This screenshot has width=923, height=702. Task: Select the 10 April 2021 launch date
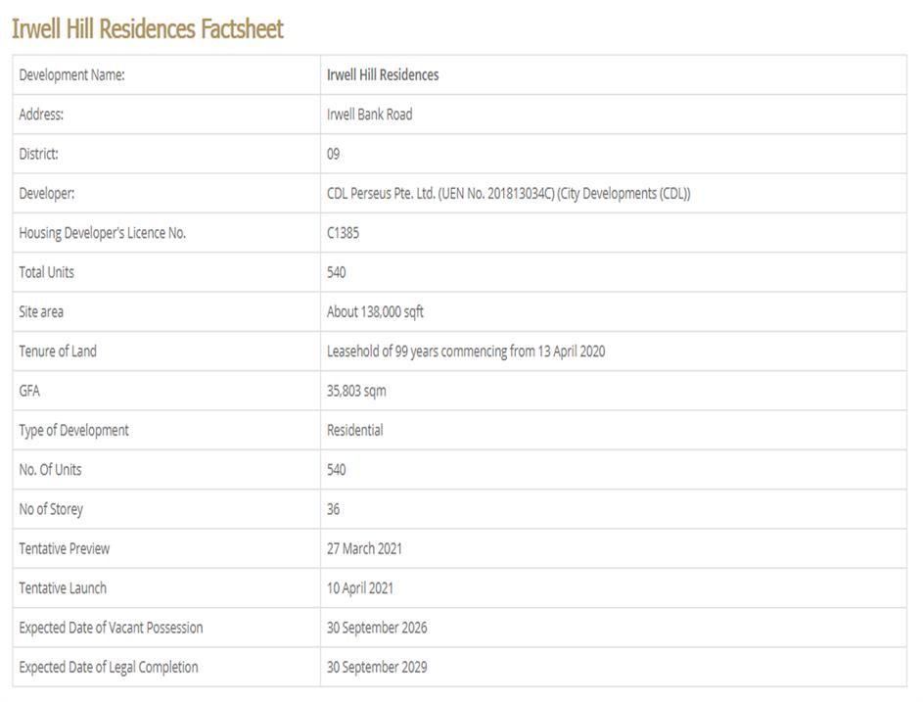pos(360,588)
